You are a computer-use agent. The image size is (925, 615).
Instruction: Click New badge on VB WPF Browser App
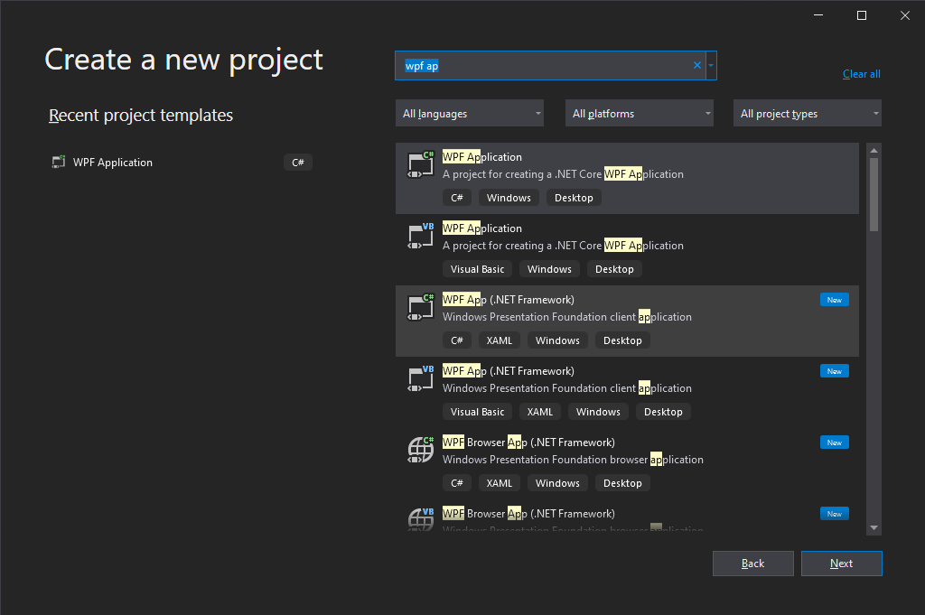tap(834, 514)
